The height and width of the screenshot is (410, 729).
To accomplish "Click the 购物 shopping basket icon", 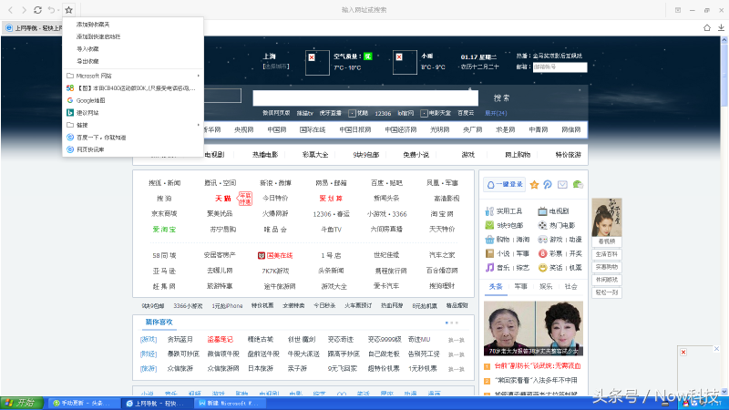I will (x=489, y=240).
